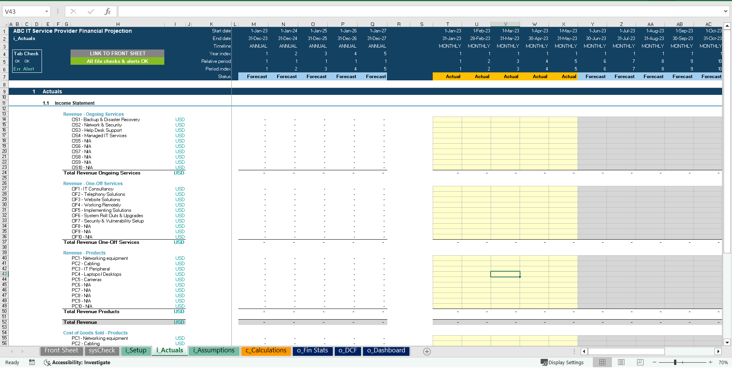The width and height of the screenshot is (732, 368).
Task: Click the Tab Check box label
Action: click(x=26, y=54)
